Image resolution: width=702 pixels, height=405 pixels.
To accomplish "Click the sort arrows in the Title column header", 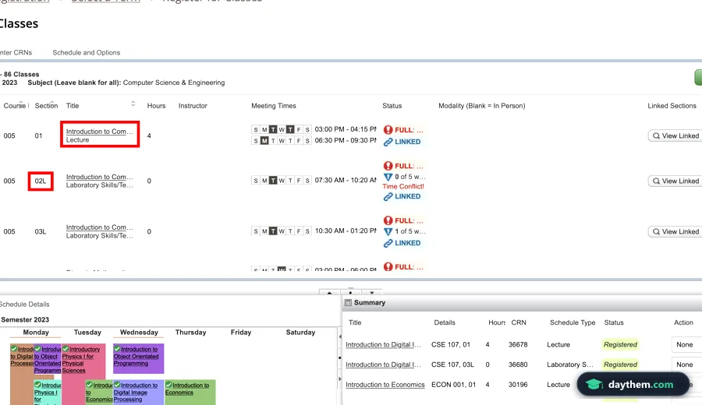I will click(x=133, y=104).
